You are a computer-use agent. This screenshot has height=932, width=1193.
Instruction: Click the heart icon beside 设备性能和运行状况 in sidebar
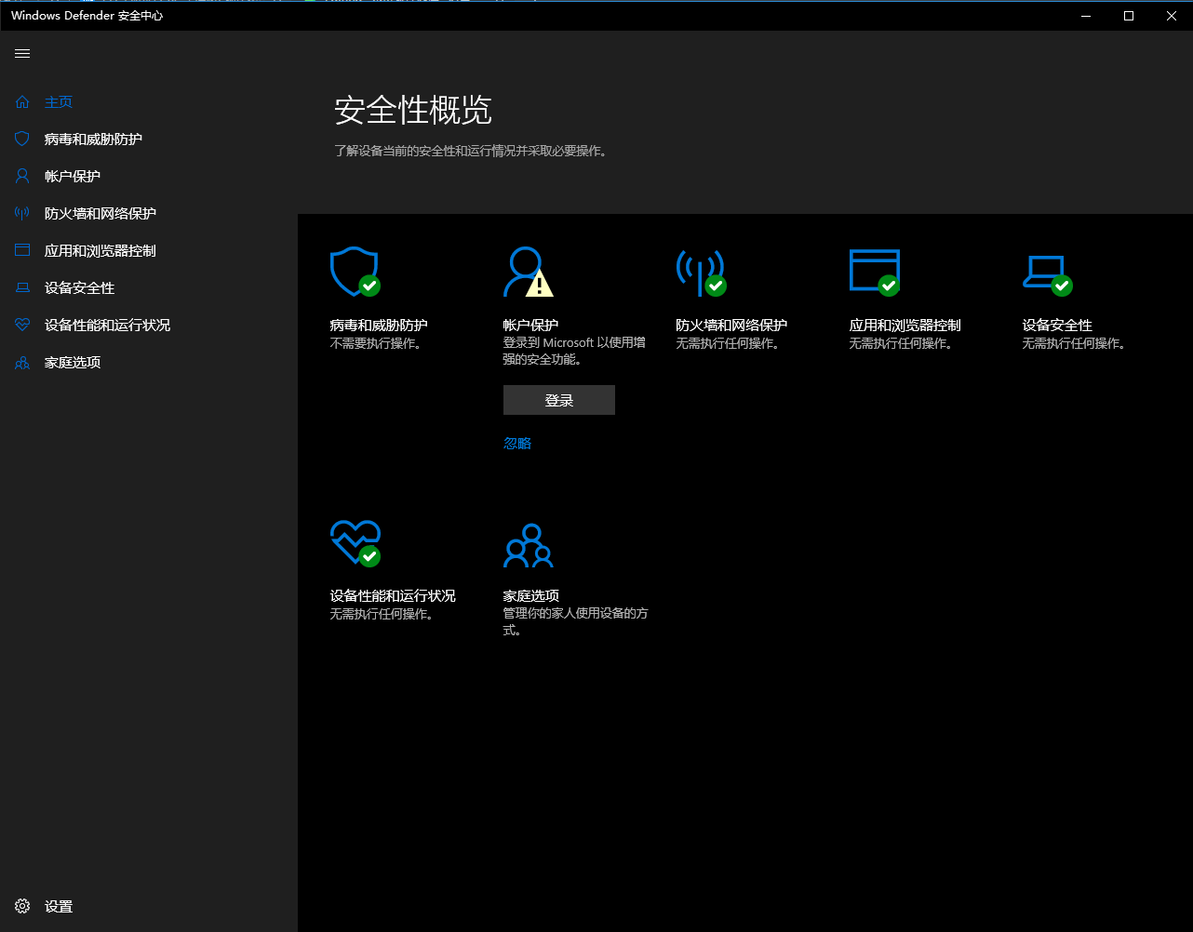(22, 325)
